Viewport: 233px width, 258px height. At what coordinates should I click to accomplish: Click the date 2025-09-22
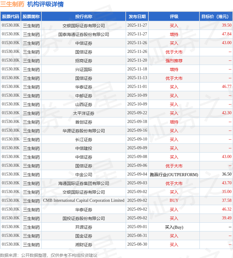[137, 113]
